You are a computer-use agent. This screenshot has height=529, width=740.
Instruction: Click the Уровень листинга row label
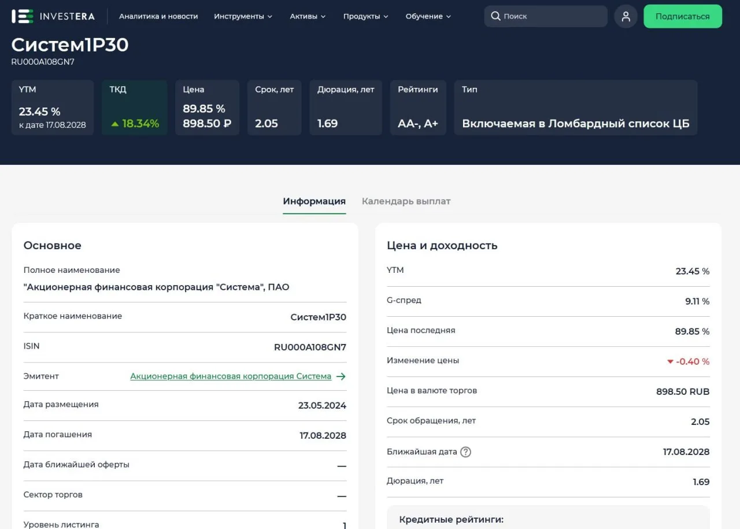coord(61,524)
